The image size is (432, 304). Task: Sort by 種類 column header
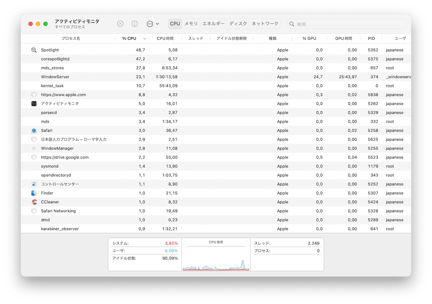coord(272,38)
